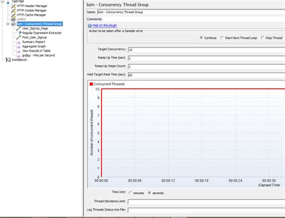Click the info icon beside plugin help

coord(90,26)
